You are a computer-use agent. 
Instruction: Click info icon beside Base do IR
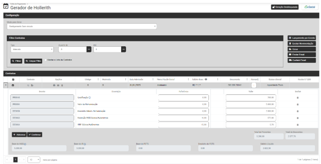pos(85,144)
